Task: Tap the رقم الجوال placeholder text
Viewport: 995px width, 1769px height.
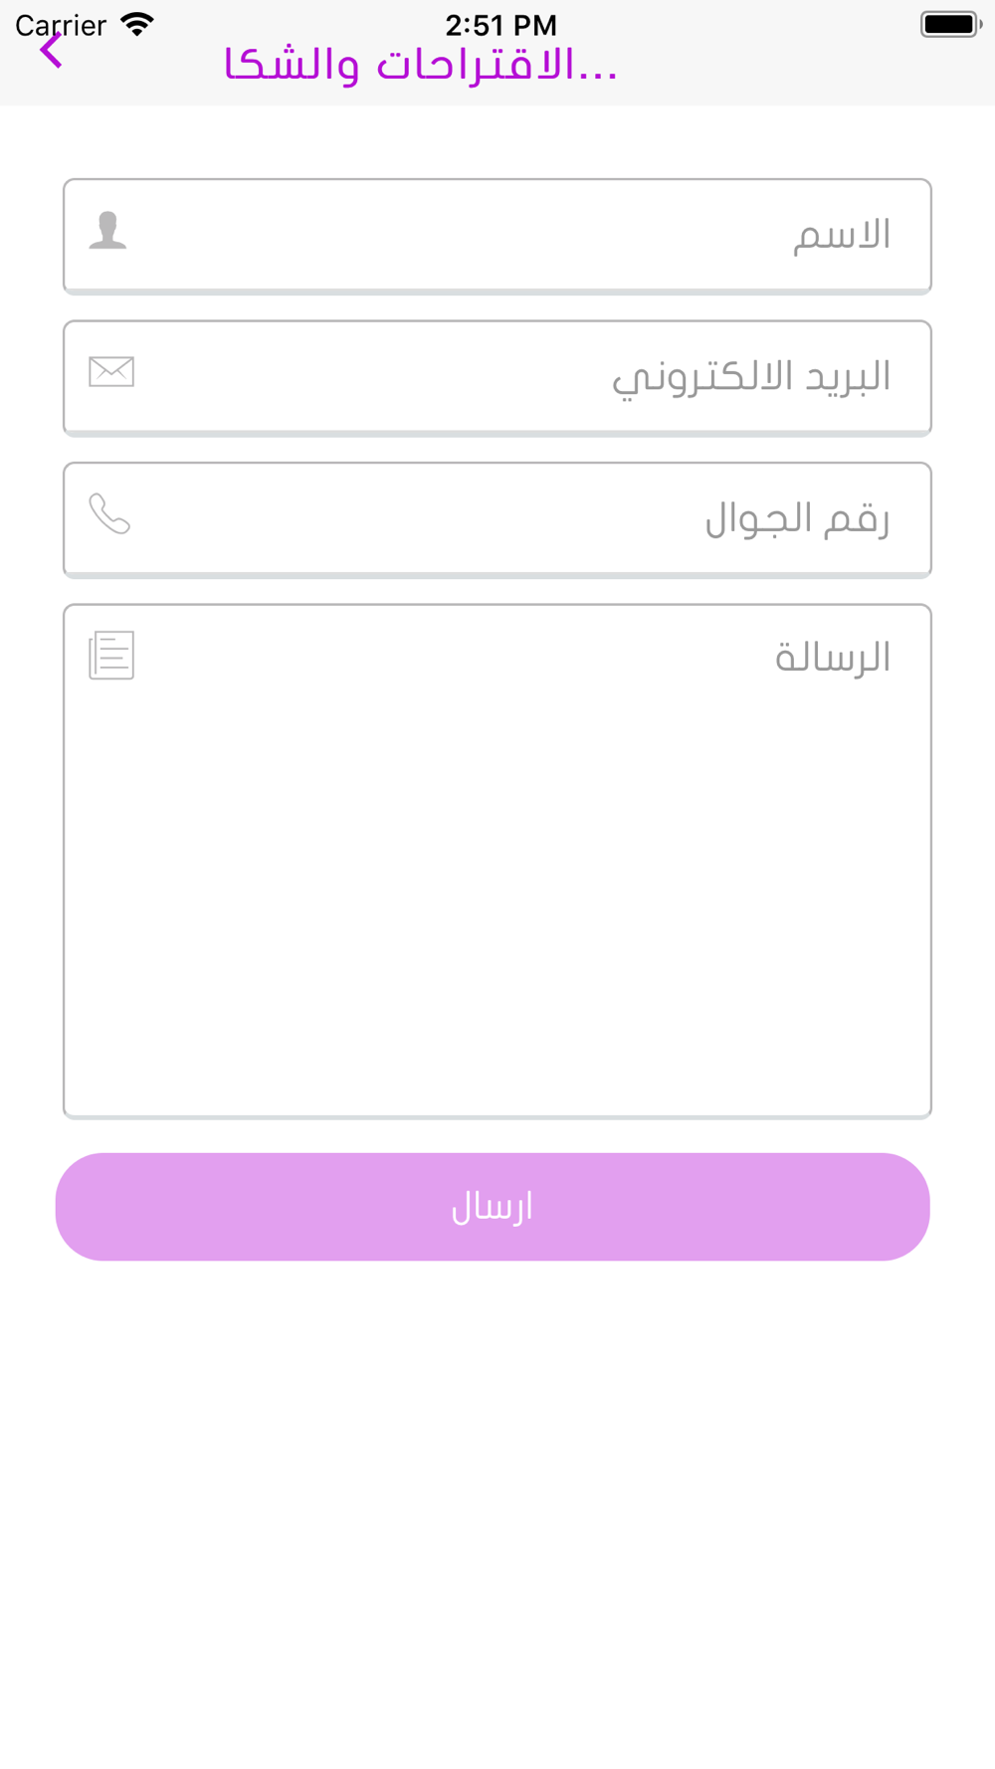Action: (x=798, y=519)
